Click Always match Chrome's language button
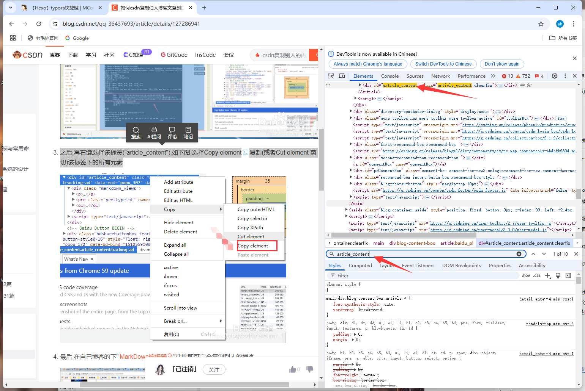Image resolution: width=585 pixels, height=391 pixels. click(x=368, y=64)
